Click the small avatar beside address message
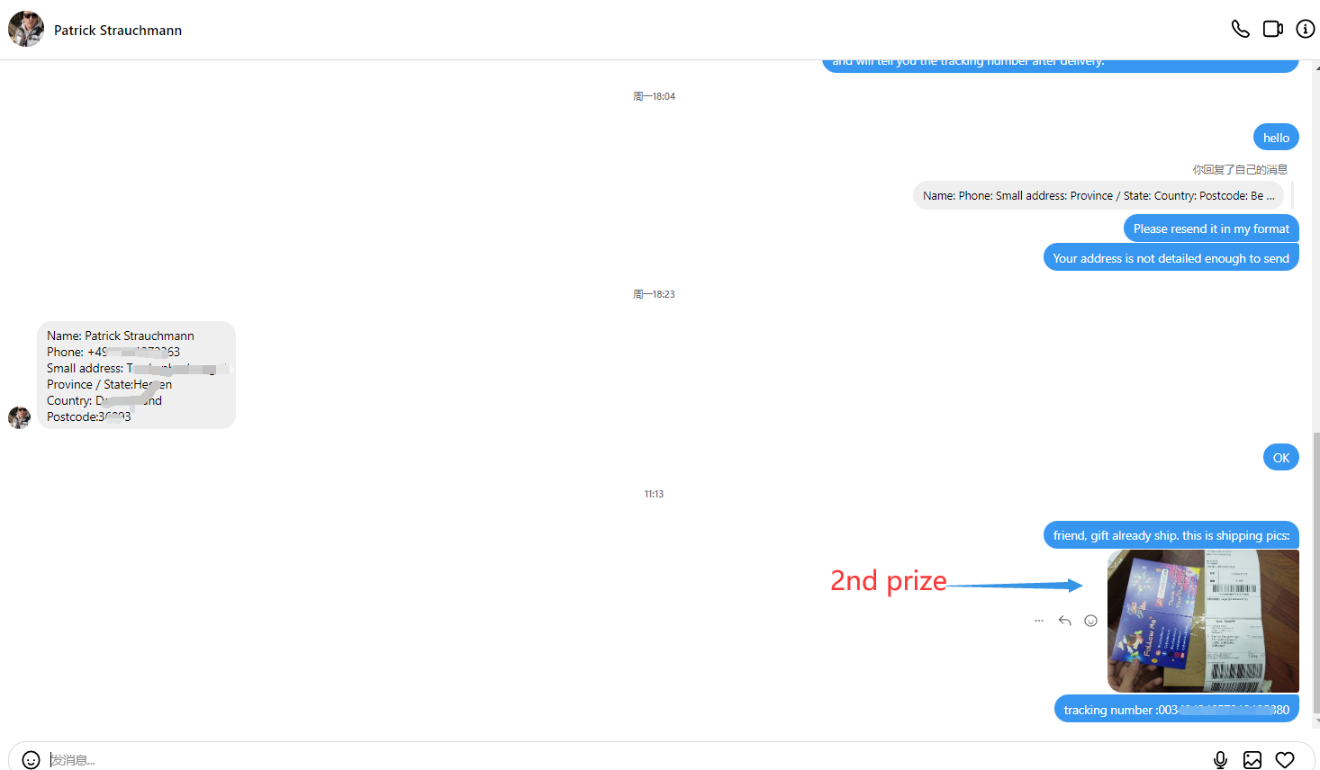The height and width of the screenshot is (770, 1320). (x=19, y=417)
